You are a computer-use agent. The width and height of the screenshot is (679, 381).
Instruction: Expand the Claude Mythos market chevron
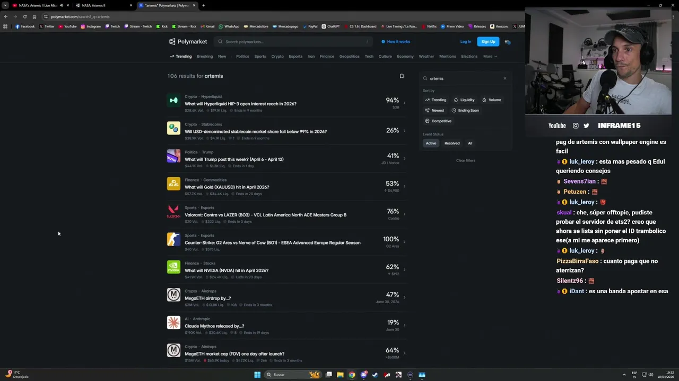(x=404, y=325)
